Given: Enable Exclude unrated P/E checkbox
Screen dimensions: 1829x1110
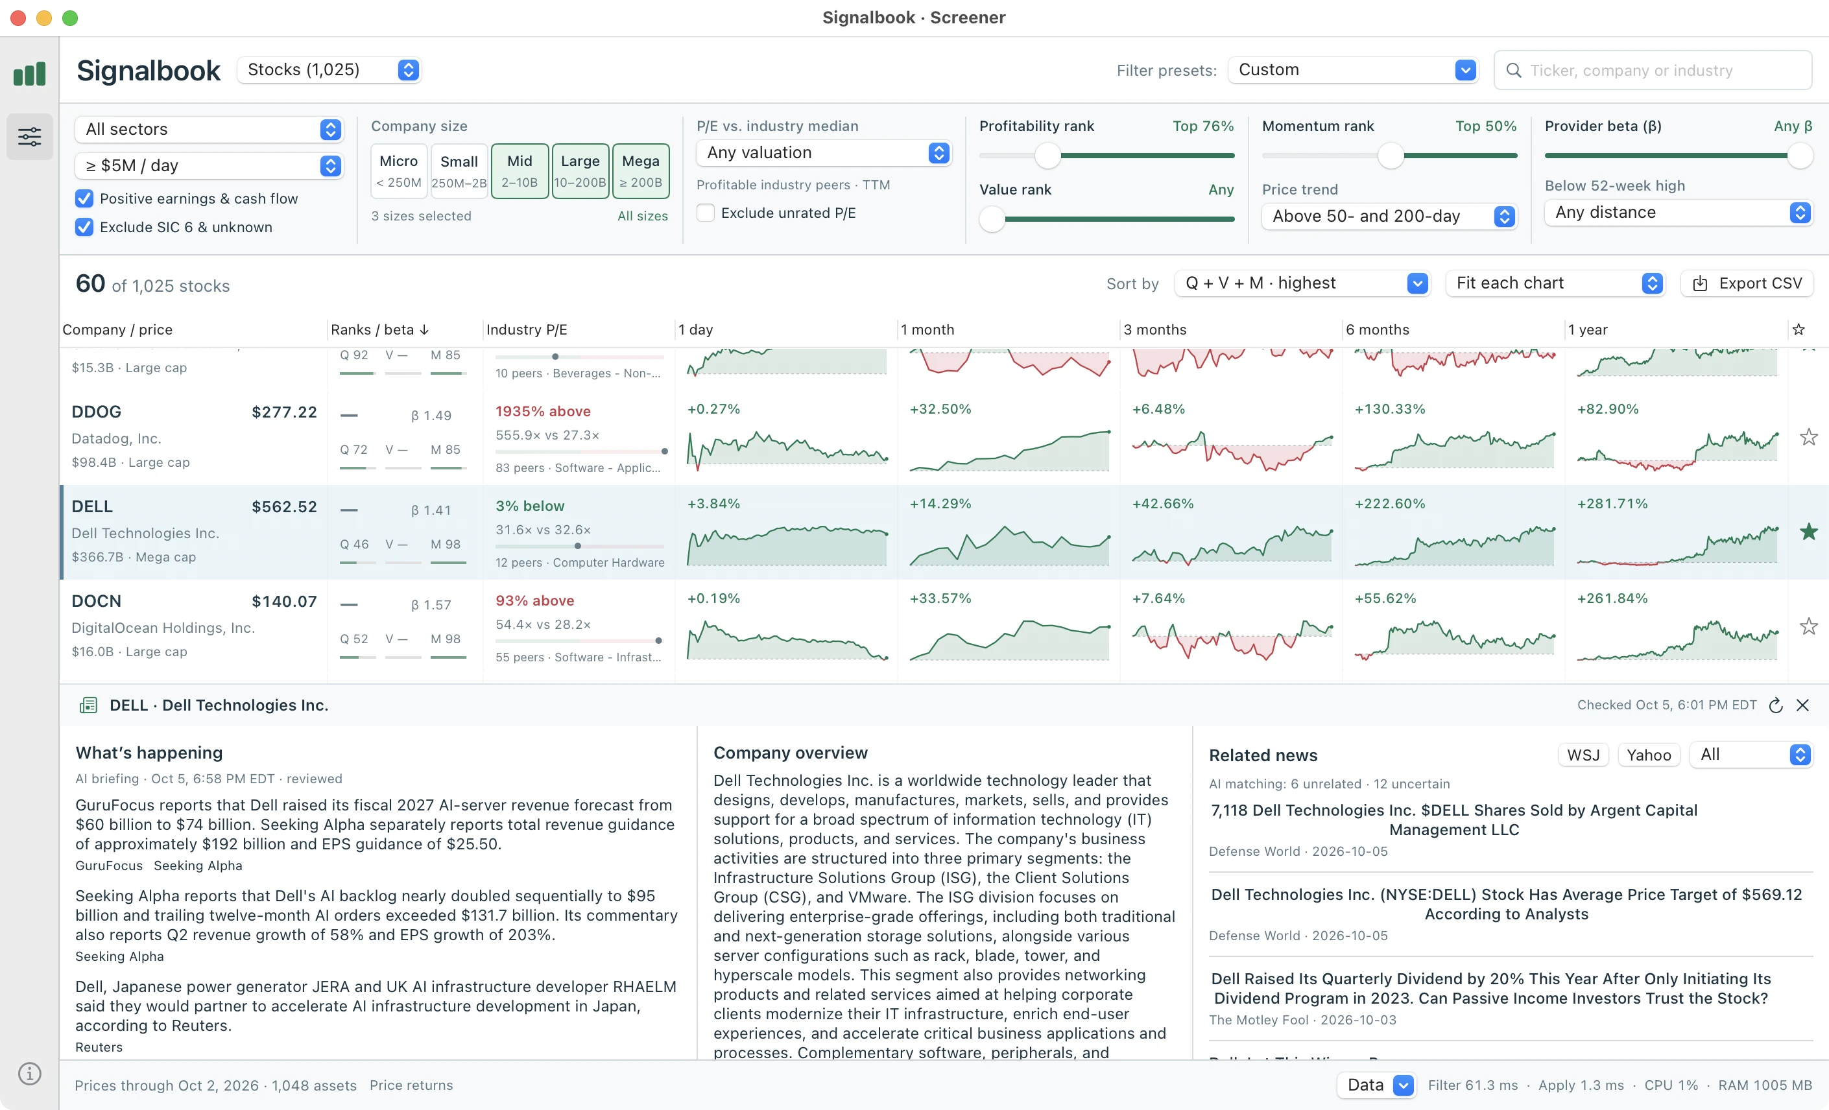Looking at the screenshot, I should pyautogui.click(x=706, y=213).
